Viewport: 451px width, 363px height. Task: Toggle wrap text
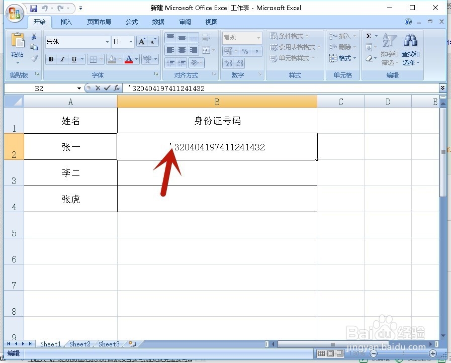click(x=206, y=38)
